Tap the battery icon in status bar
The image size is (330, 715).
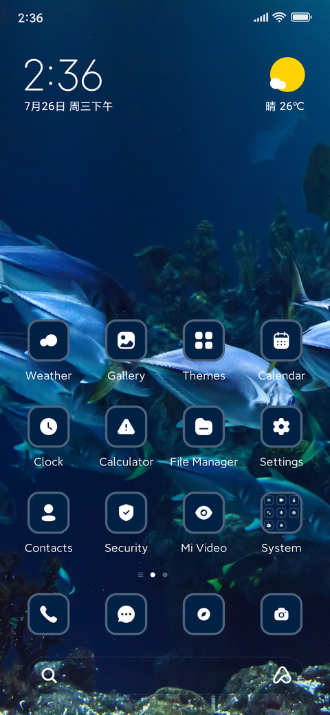tap(301, 18)
